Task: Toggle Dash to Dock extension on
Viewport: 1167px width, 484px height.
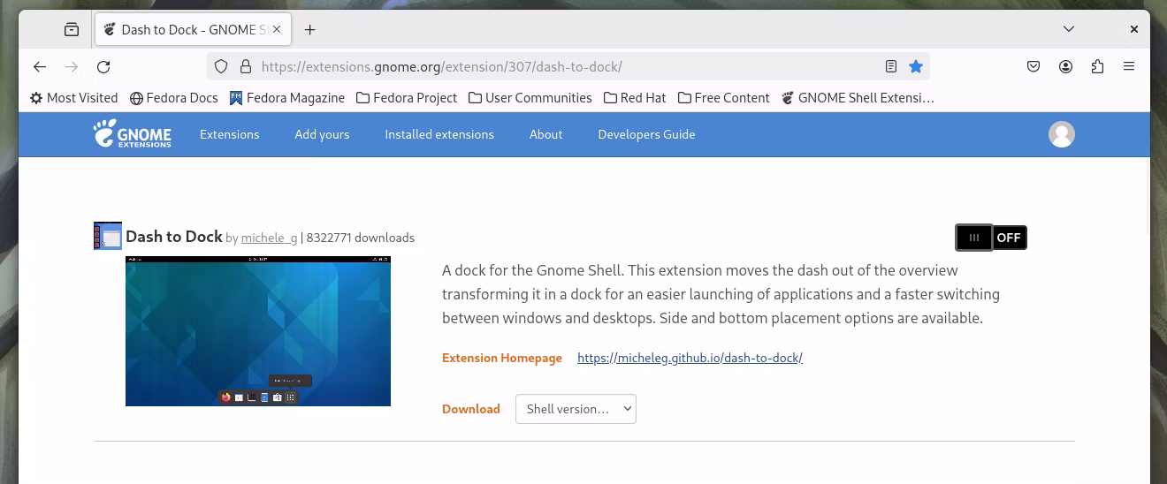Action: [991, 238]
